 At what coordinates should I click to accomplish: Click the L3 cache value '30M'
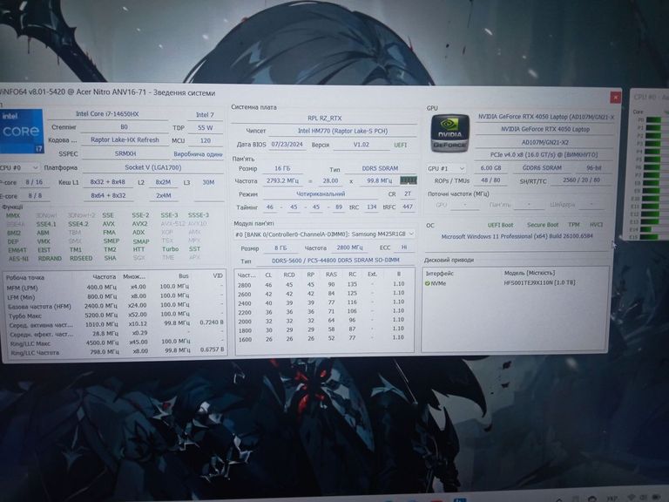tap(208, 182)
